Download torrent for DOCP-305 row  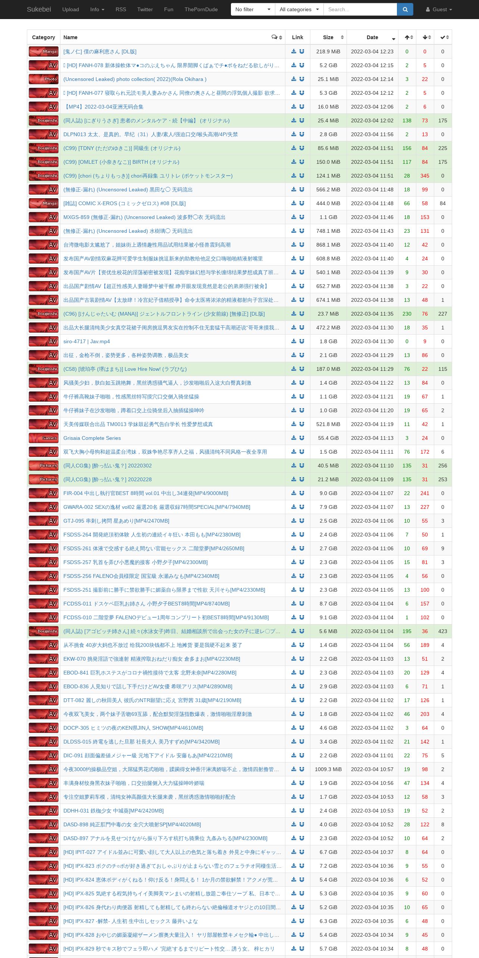294,728
